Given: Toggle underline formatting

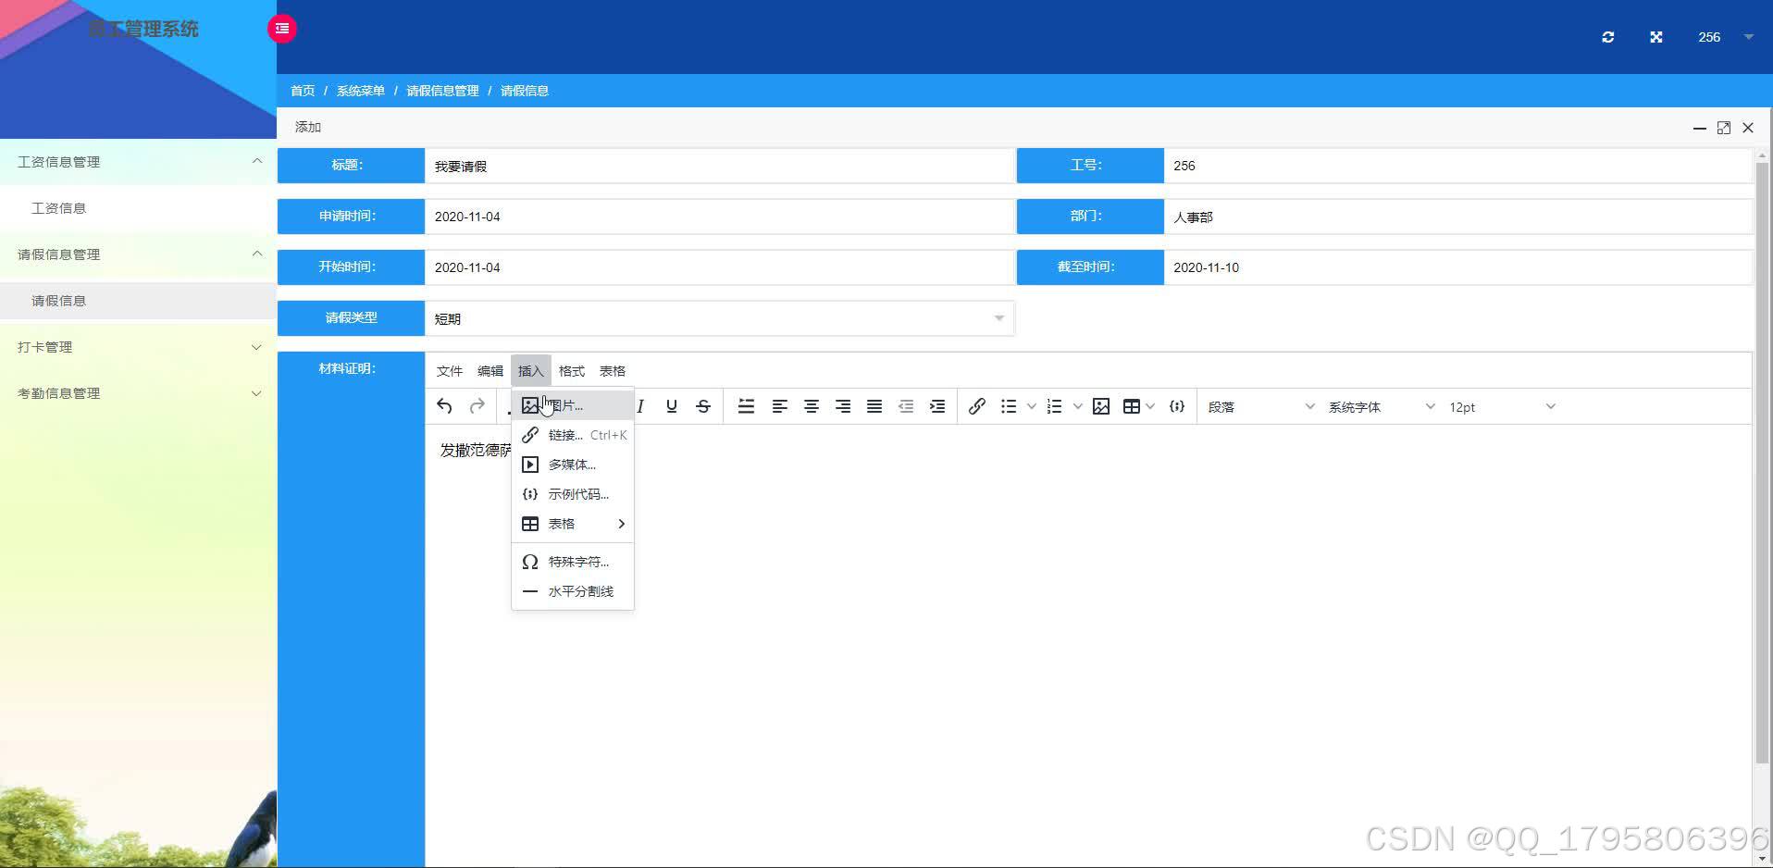Looking at the screenshot, I should tap(672, 406).
